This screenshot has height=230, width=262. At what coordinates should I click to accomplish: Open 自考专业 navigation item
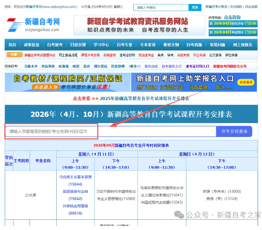point(125,45)
